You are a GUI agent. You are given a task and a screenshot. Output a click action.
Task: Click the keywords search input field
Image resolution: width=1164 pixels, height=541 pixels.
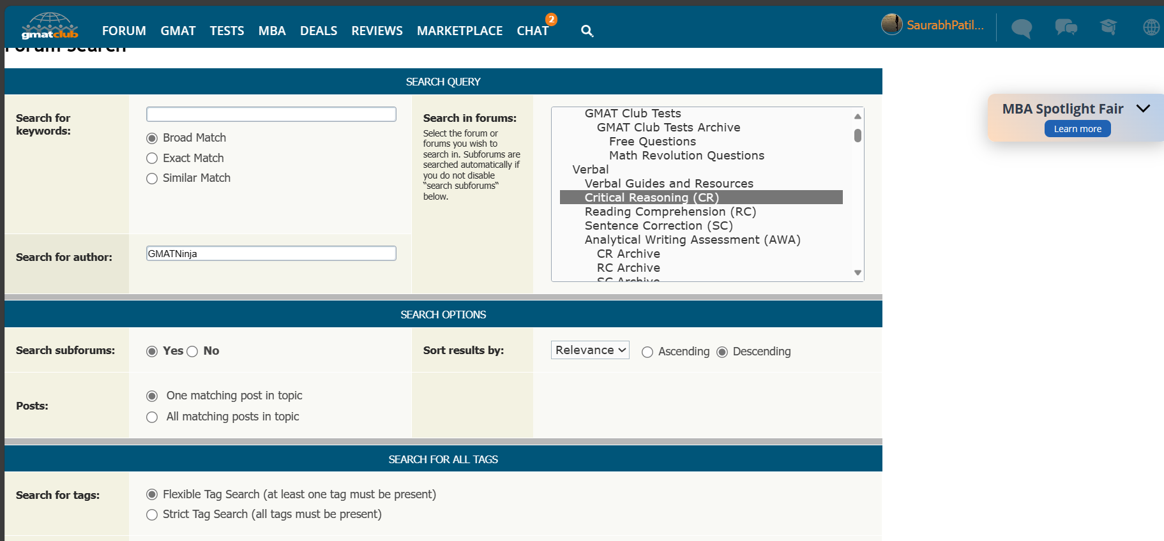[271, 114]
